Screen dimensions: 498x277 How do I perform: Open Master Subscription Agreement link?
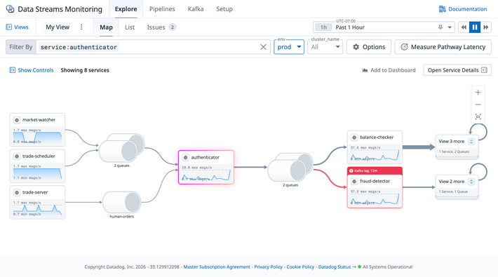(x=217, y=267)
